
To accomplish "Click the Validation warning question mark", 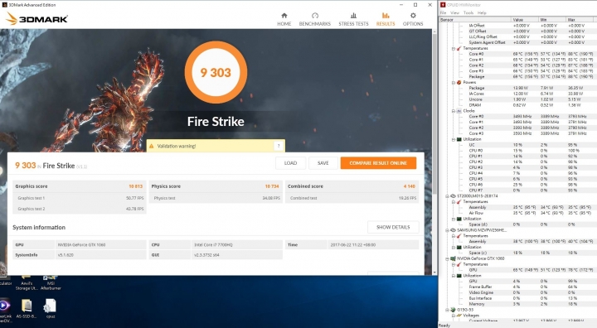I will click(x=279, y=146).
